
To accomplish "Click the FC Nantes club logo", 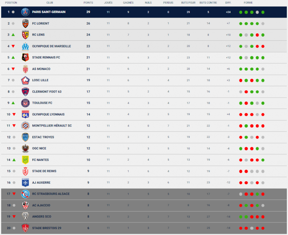I will tap(25, 160).
